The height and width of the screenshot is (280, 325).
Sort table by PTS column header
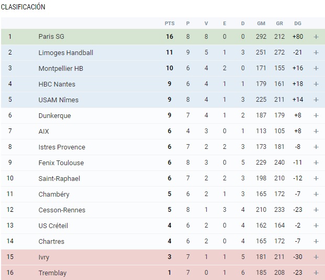coord(170,23)
